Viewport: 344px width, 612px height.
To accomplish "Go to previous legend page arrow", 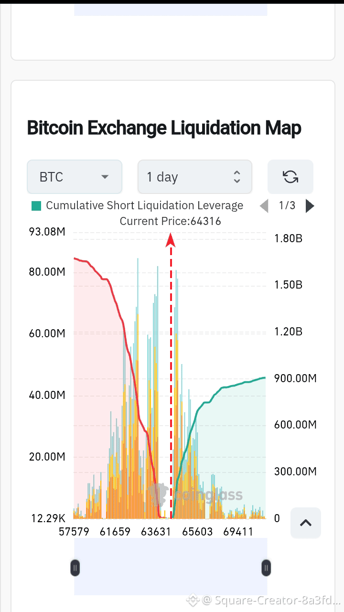I will point(264,206).
